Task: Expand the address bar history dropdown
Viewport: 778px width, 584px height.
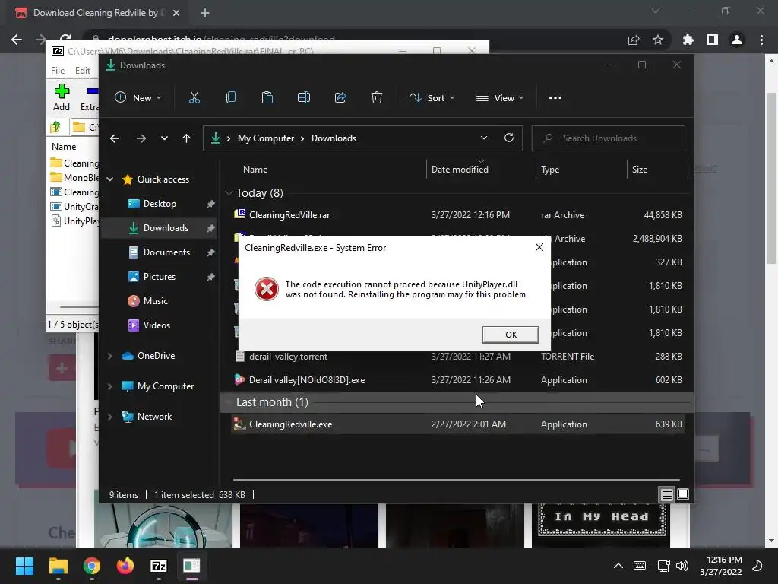Action: click(x=484, y=138)
